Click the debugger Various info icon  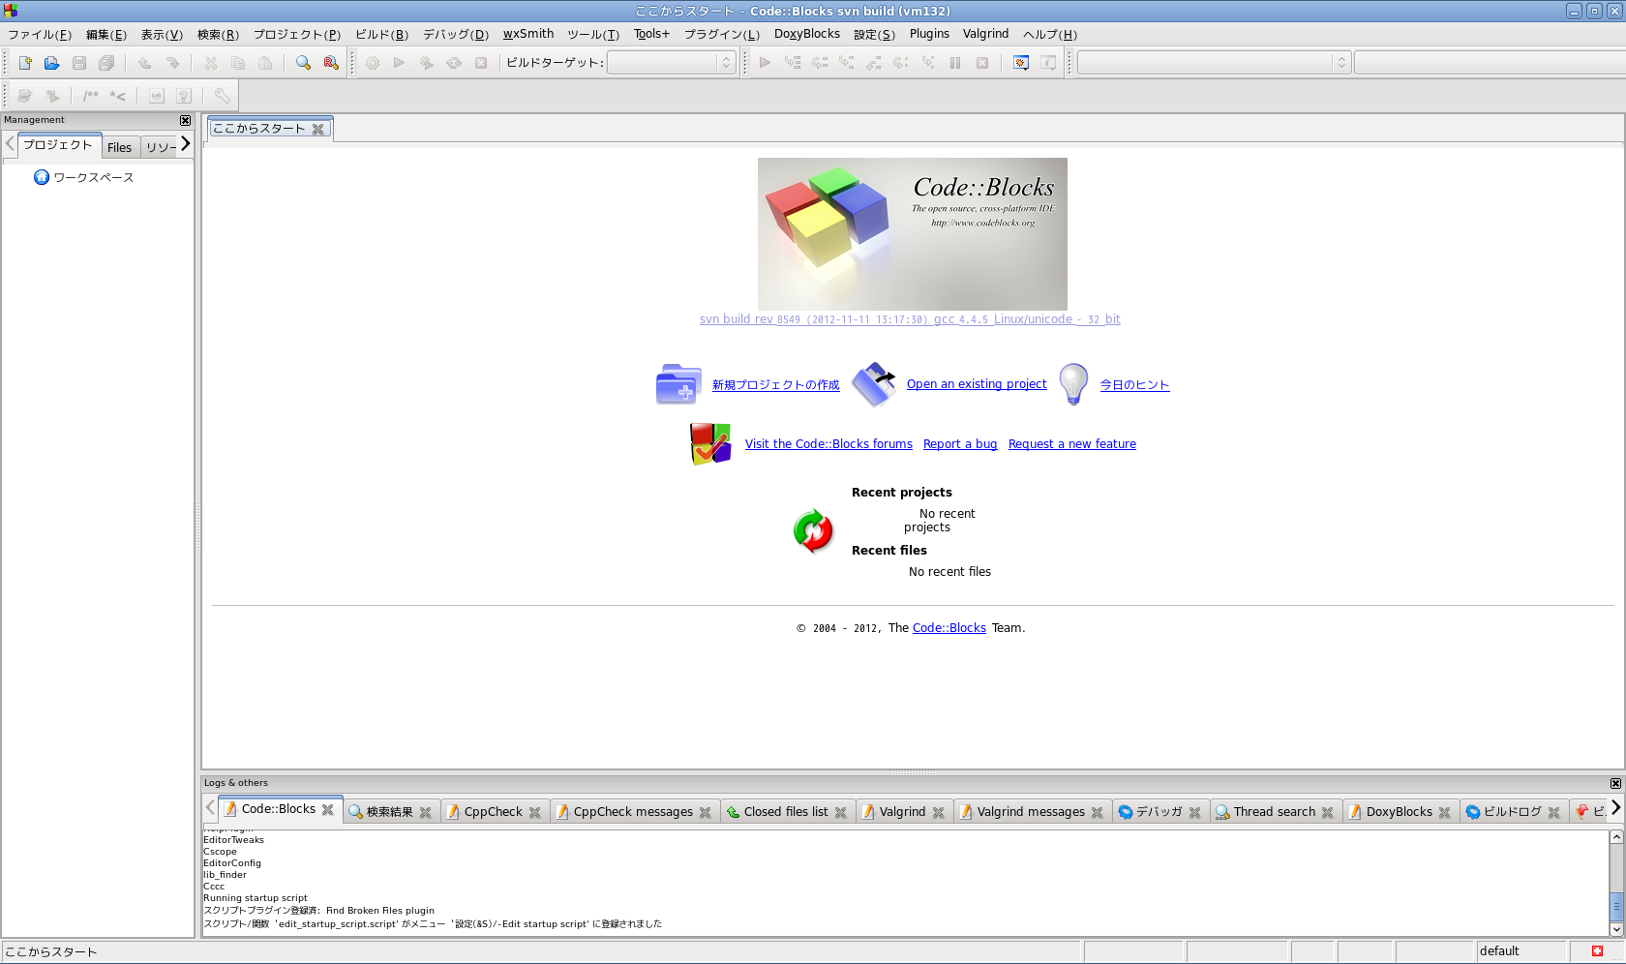click(x=1048, y=63)
